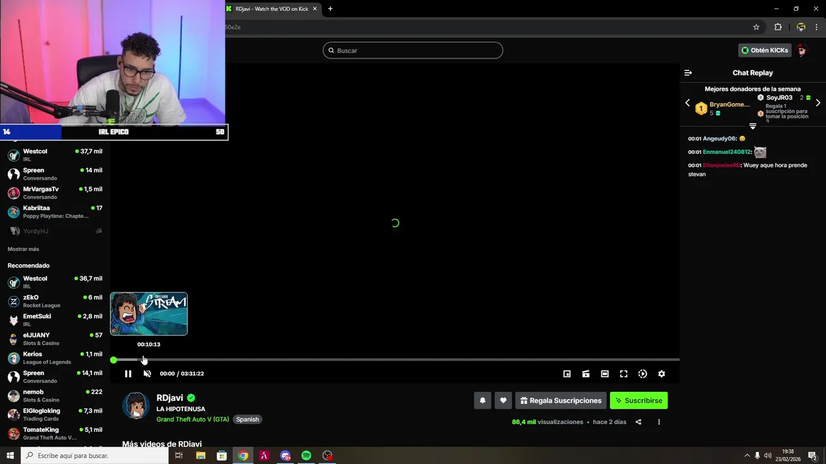Toggle theater mode in player
The width and height of the screenshot is (826, 464).
tap(605, 374)
